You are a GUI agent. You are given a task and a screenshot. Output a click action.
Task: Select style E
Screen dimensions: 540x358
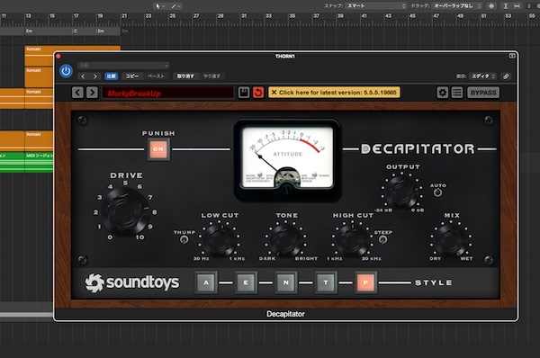[x=246, y=282]
